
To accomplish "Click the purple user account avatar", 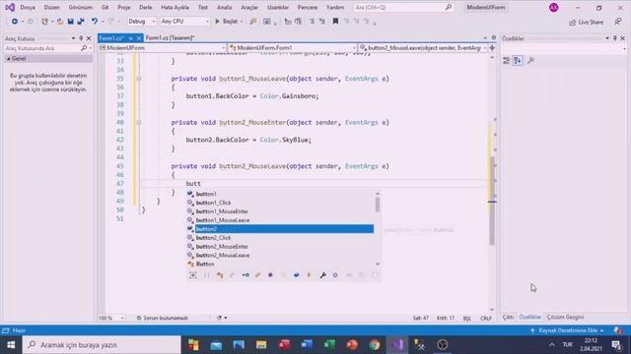I will coord(554,7).
